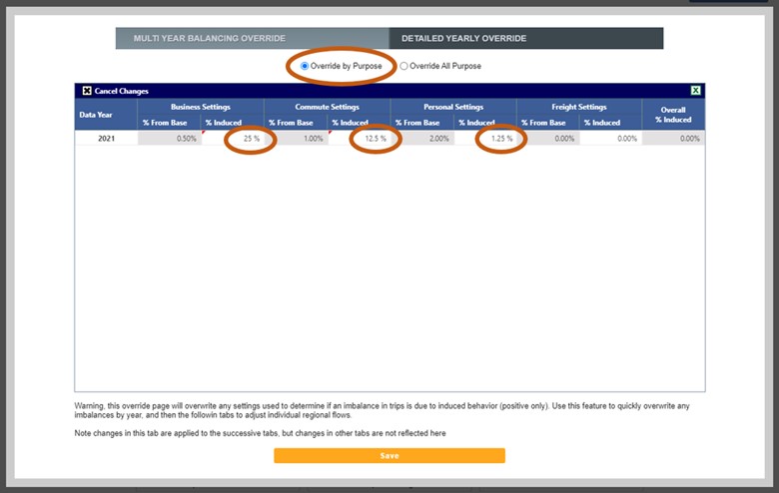The width and height of the screenshot is (779, 493).
Task: Click the Cancel Changes label
Action: pos(121,91)
